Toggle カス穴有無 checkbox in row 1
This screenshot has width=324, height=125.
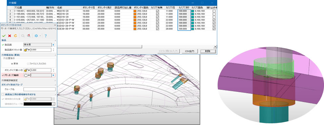point(158,11)
